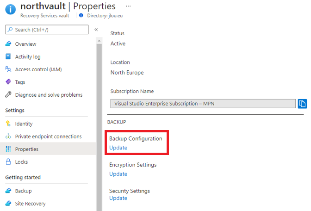Click the Backup cloud icon
Viewport: 311px width, 211px height.
[8, 191]
